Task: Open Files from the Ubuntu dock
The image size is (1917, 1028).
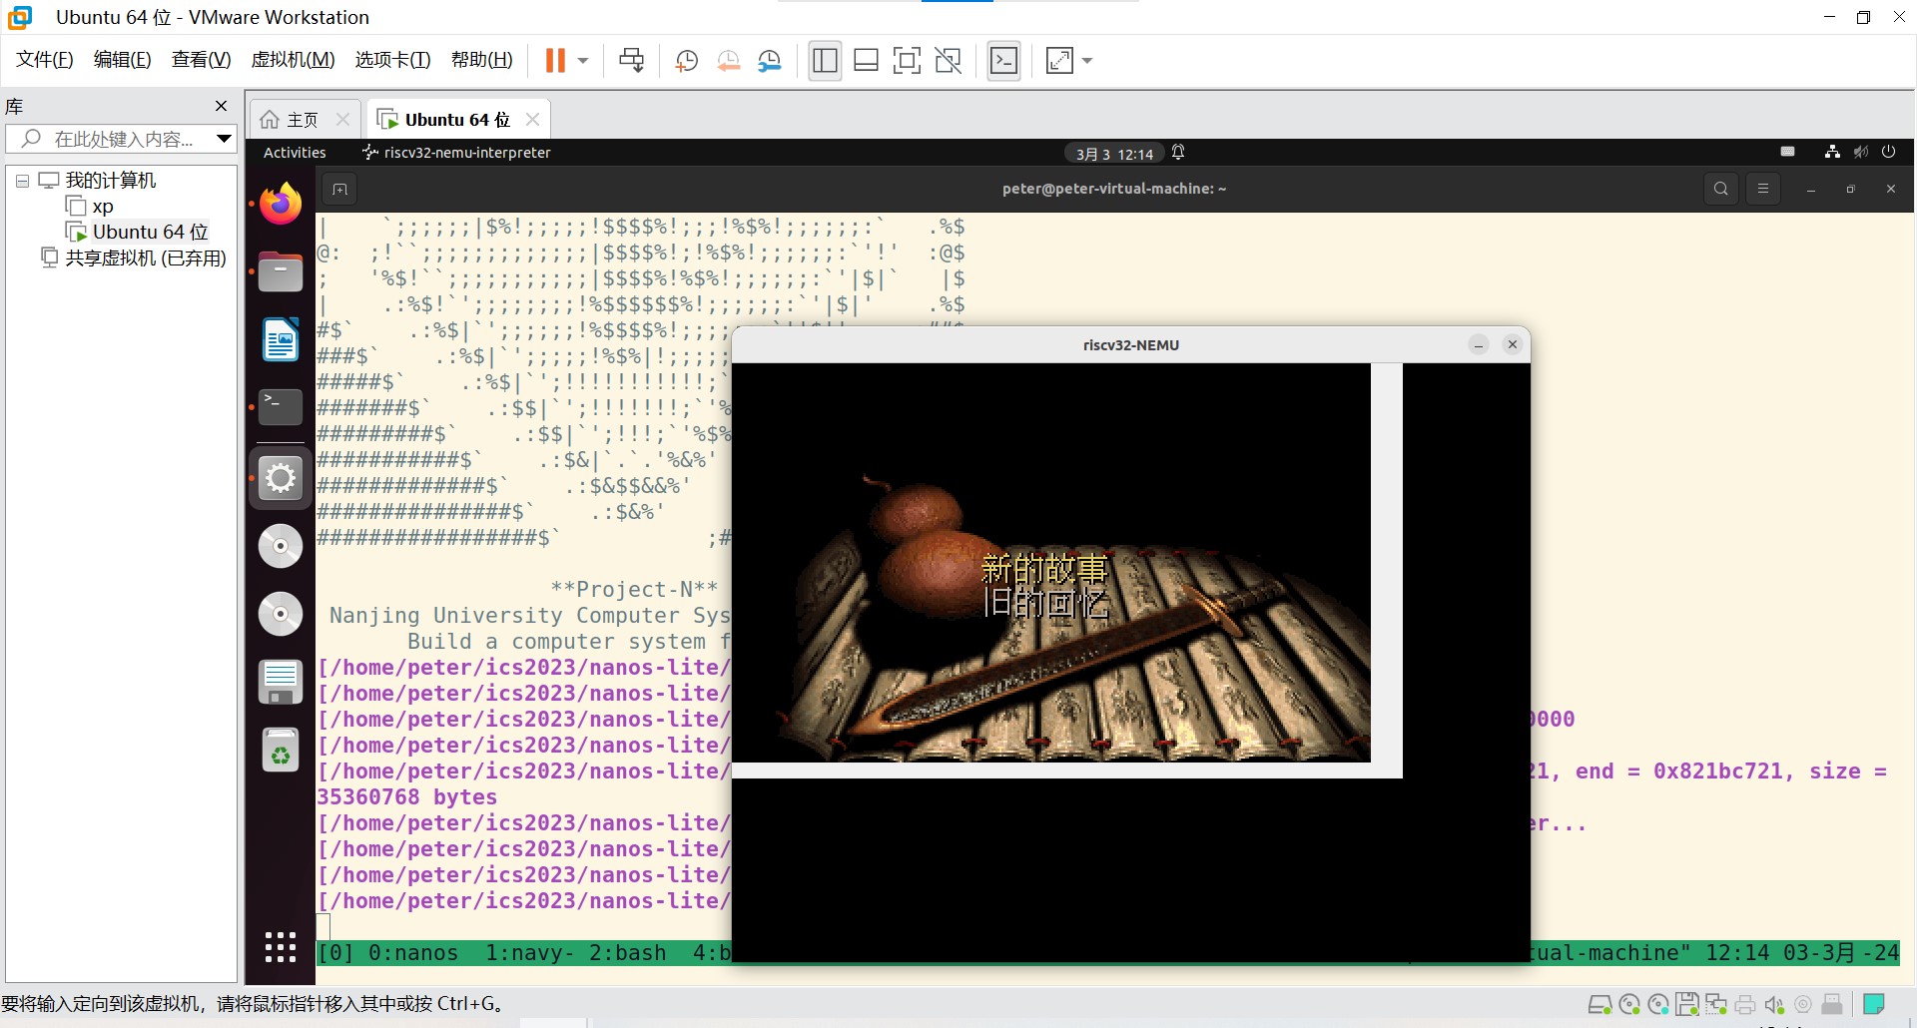Action: (x=281, y=271)
